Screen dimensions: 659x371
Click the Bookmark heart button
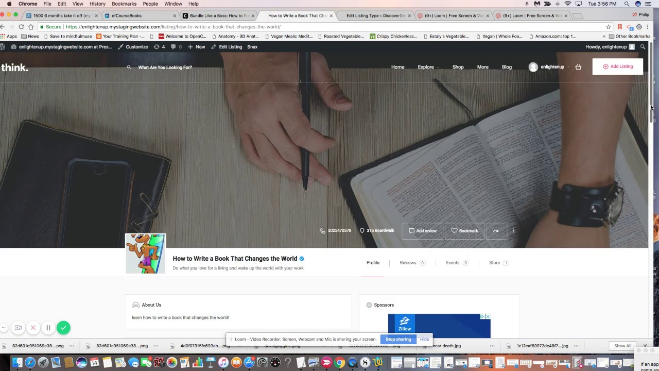tap(465, 231)
